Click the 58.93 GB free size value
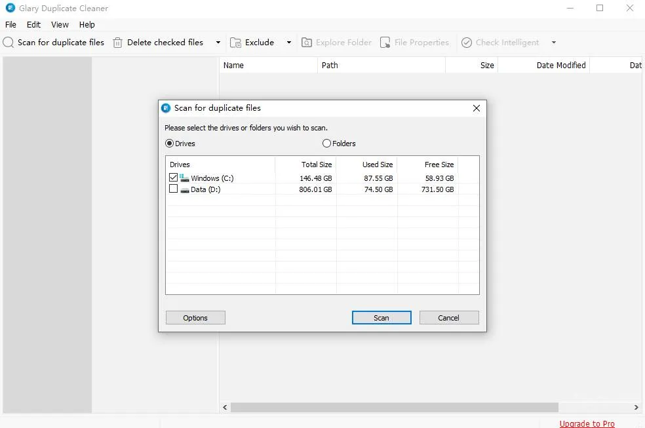Viewport: 645px width, 428px height. pyautogui.click(x=439, y=178)
